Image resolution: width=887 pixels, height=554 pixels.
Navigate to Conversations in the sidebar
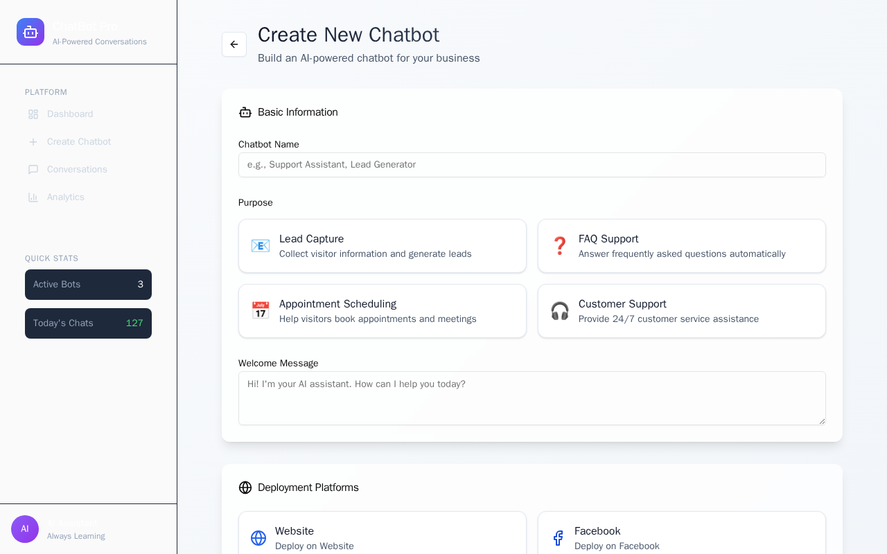click(77, 170)
